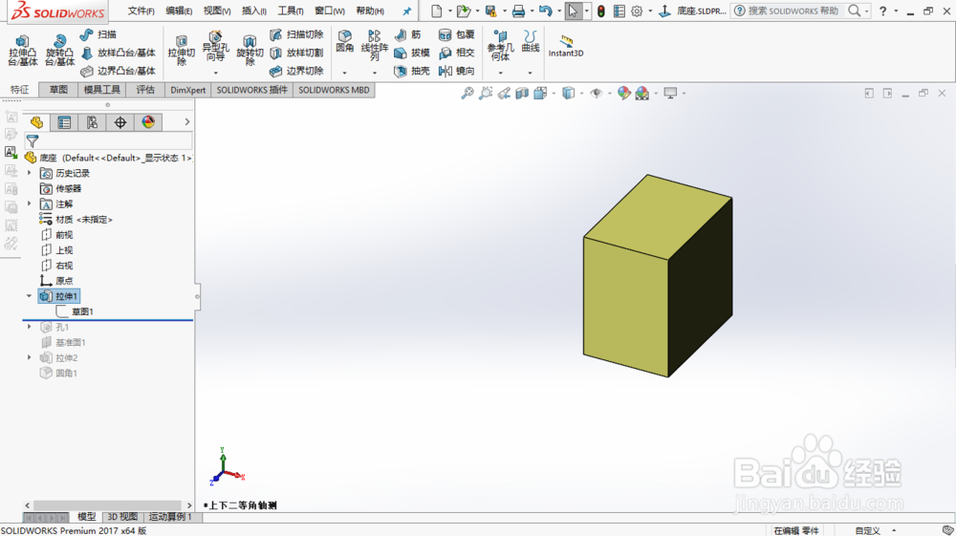Click the 筋 rib tool

[408, 34]
